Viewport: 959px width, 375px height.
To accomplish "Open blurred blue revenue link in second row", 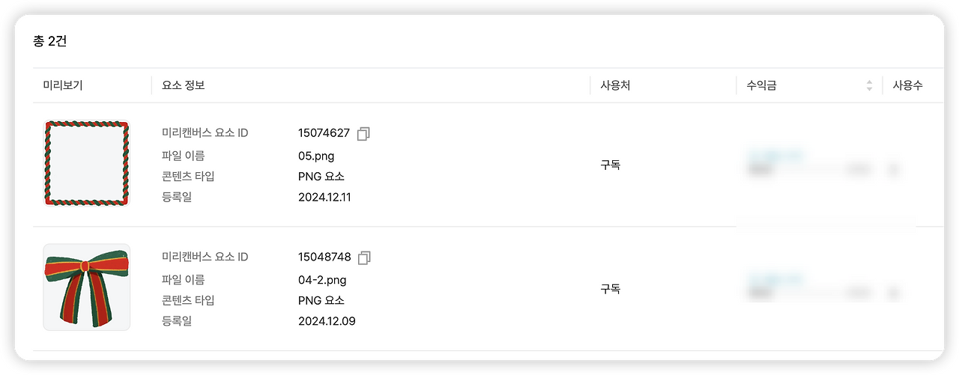I will 775,280.
